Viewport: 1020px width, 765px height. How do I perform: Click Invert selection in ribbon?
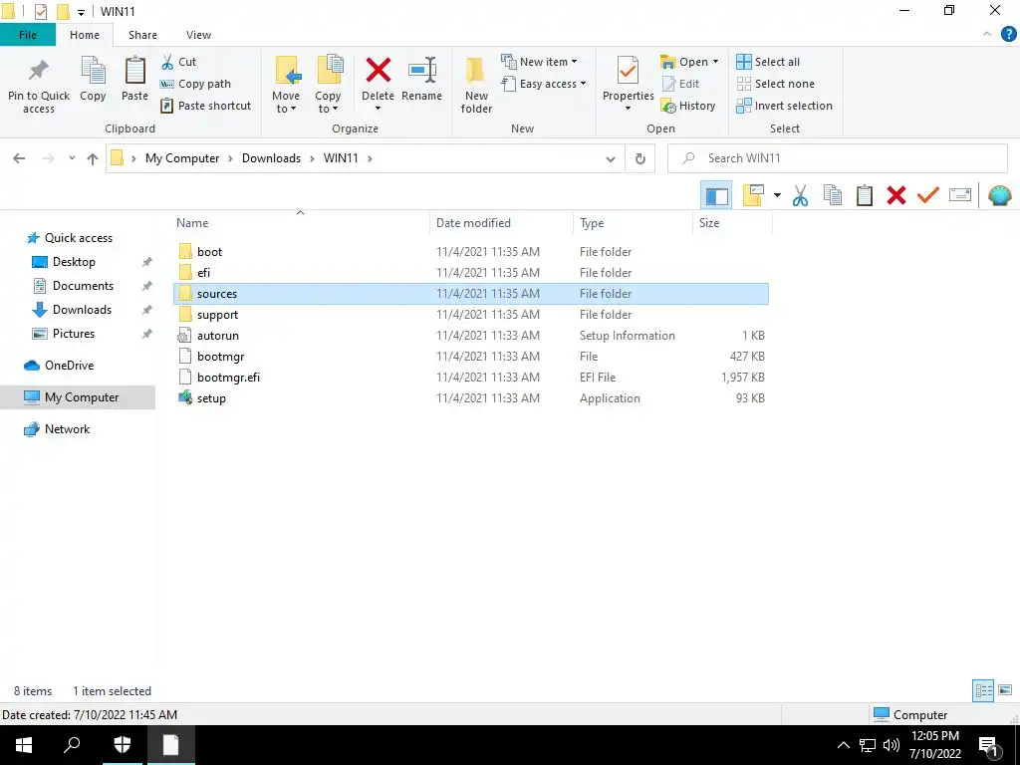click(x=785, y=106)
